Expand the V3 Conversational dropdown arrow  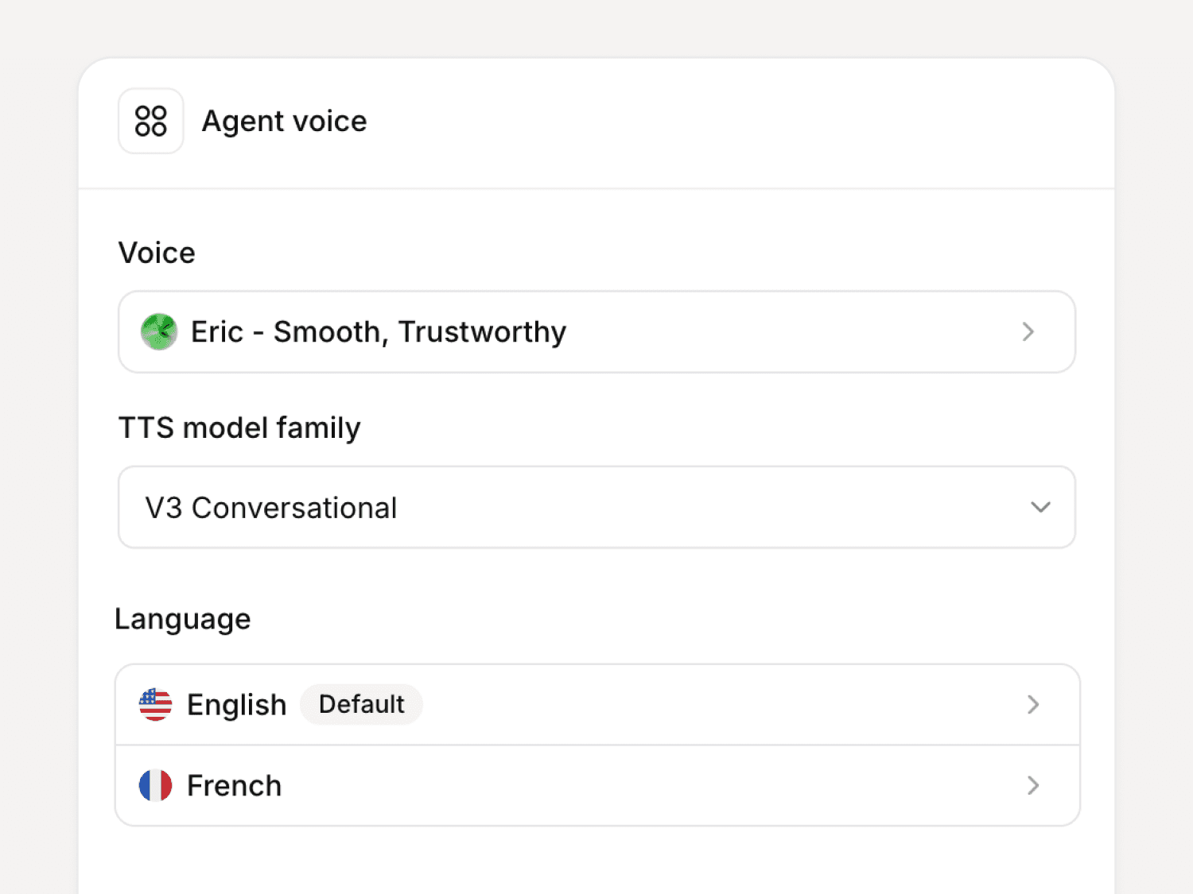pos(1040,507)
